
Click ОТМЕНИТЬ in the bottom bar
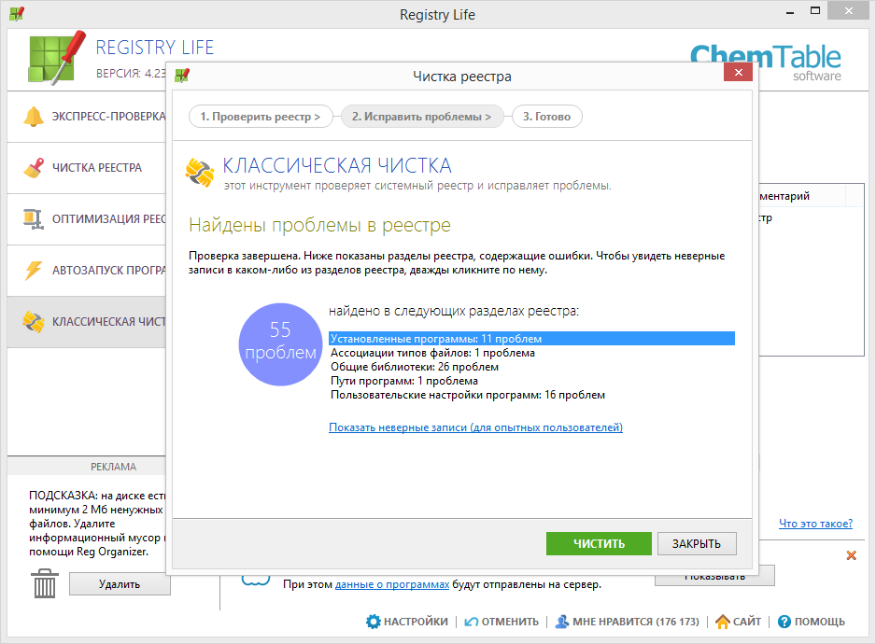coord(510,622)
